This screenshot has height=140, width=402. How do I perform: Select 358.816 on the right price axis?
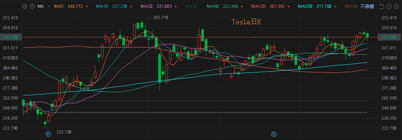click(x=390, y=28)
